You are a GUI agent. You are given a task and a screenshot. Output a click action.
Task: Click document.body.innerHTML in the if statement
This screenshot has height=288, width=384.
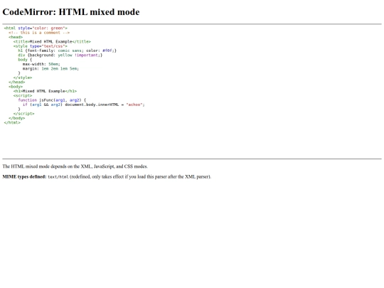pos(92,105)
